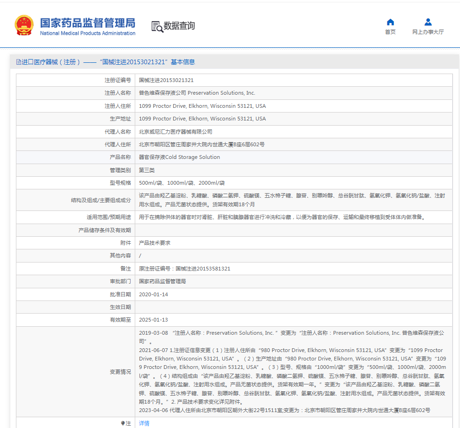Image resolution: width=460 pixels, height=428 pixels.
Task: Open the 详情 link
Action: 144,423
